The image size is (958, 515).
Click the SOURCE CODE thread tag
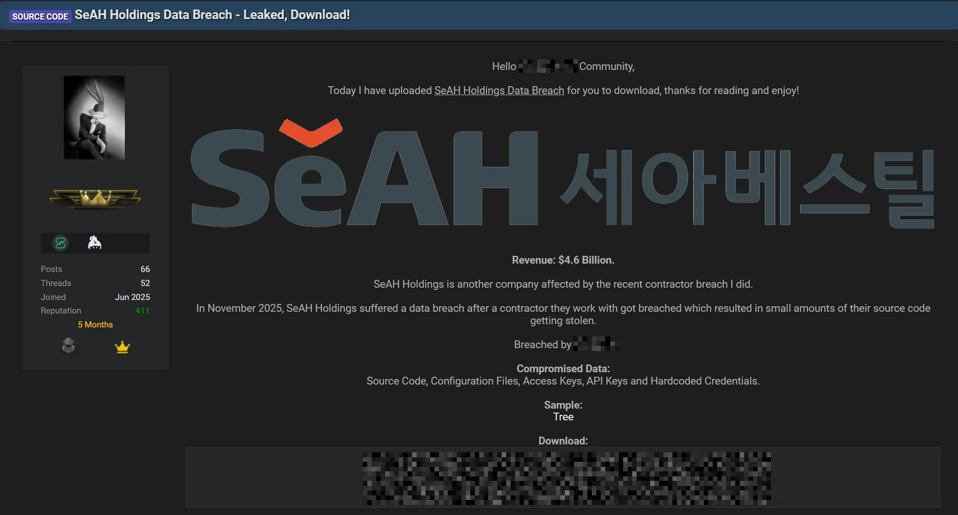point(39,16)
